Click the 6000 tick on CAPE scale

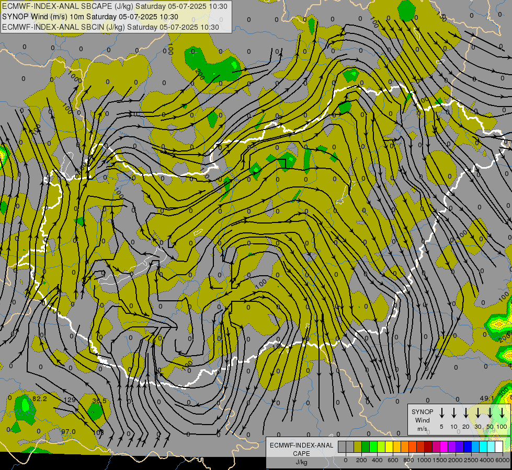(503, 460)
